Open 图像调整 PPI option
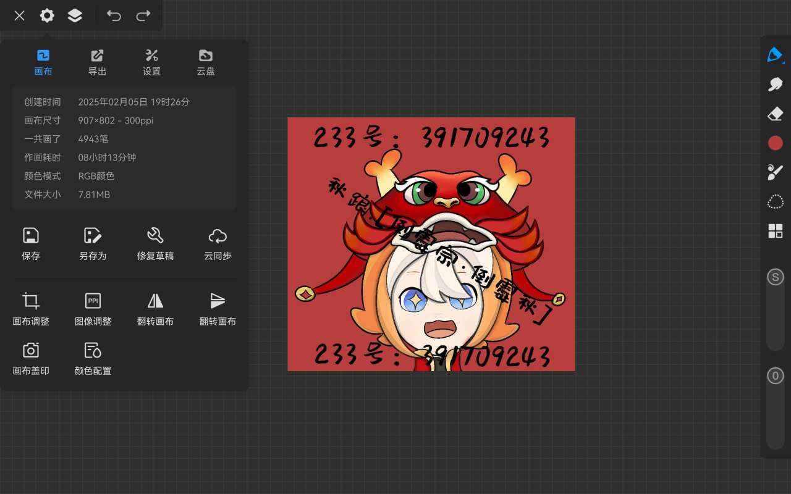Screen dimensions: 791x494 tap(93, 308)
